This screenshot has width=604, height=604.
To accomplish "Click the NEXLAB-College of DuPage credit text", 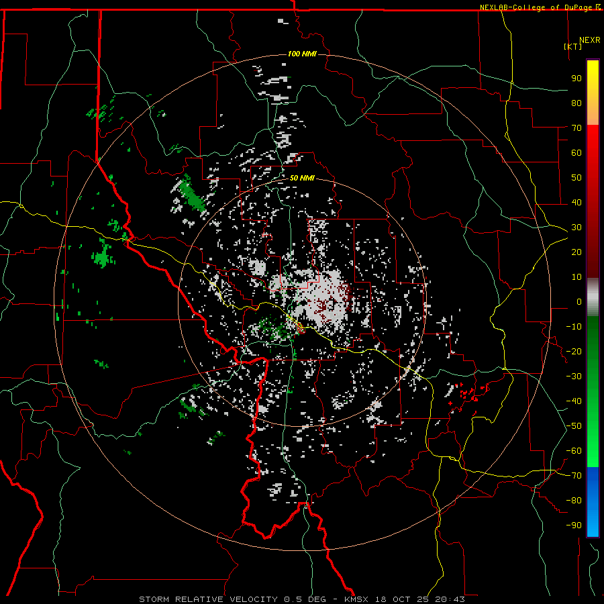I will [537, 7].
